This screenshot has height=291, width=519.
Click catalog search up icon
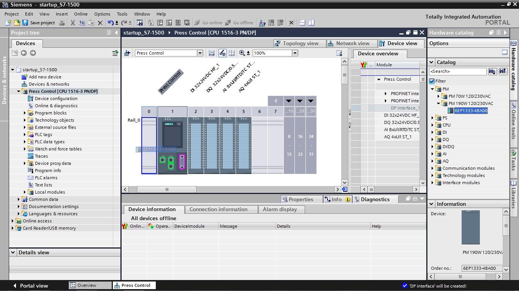(x=503, y=71)
